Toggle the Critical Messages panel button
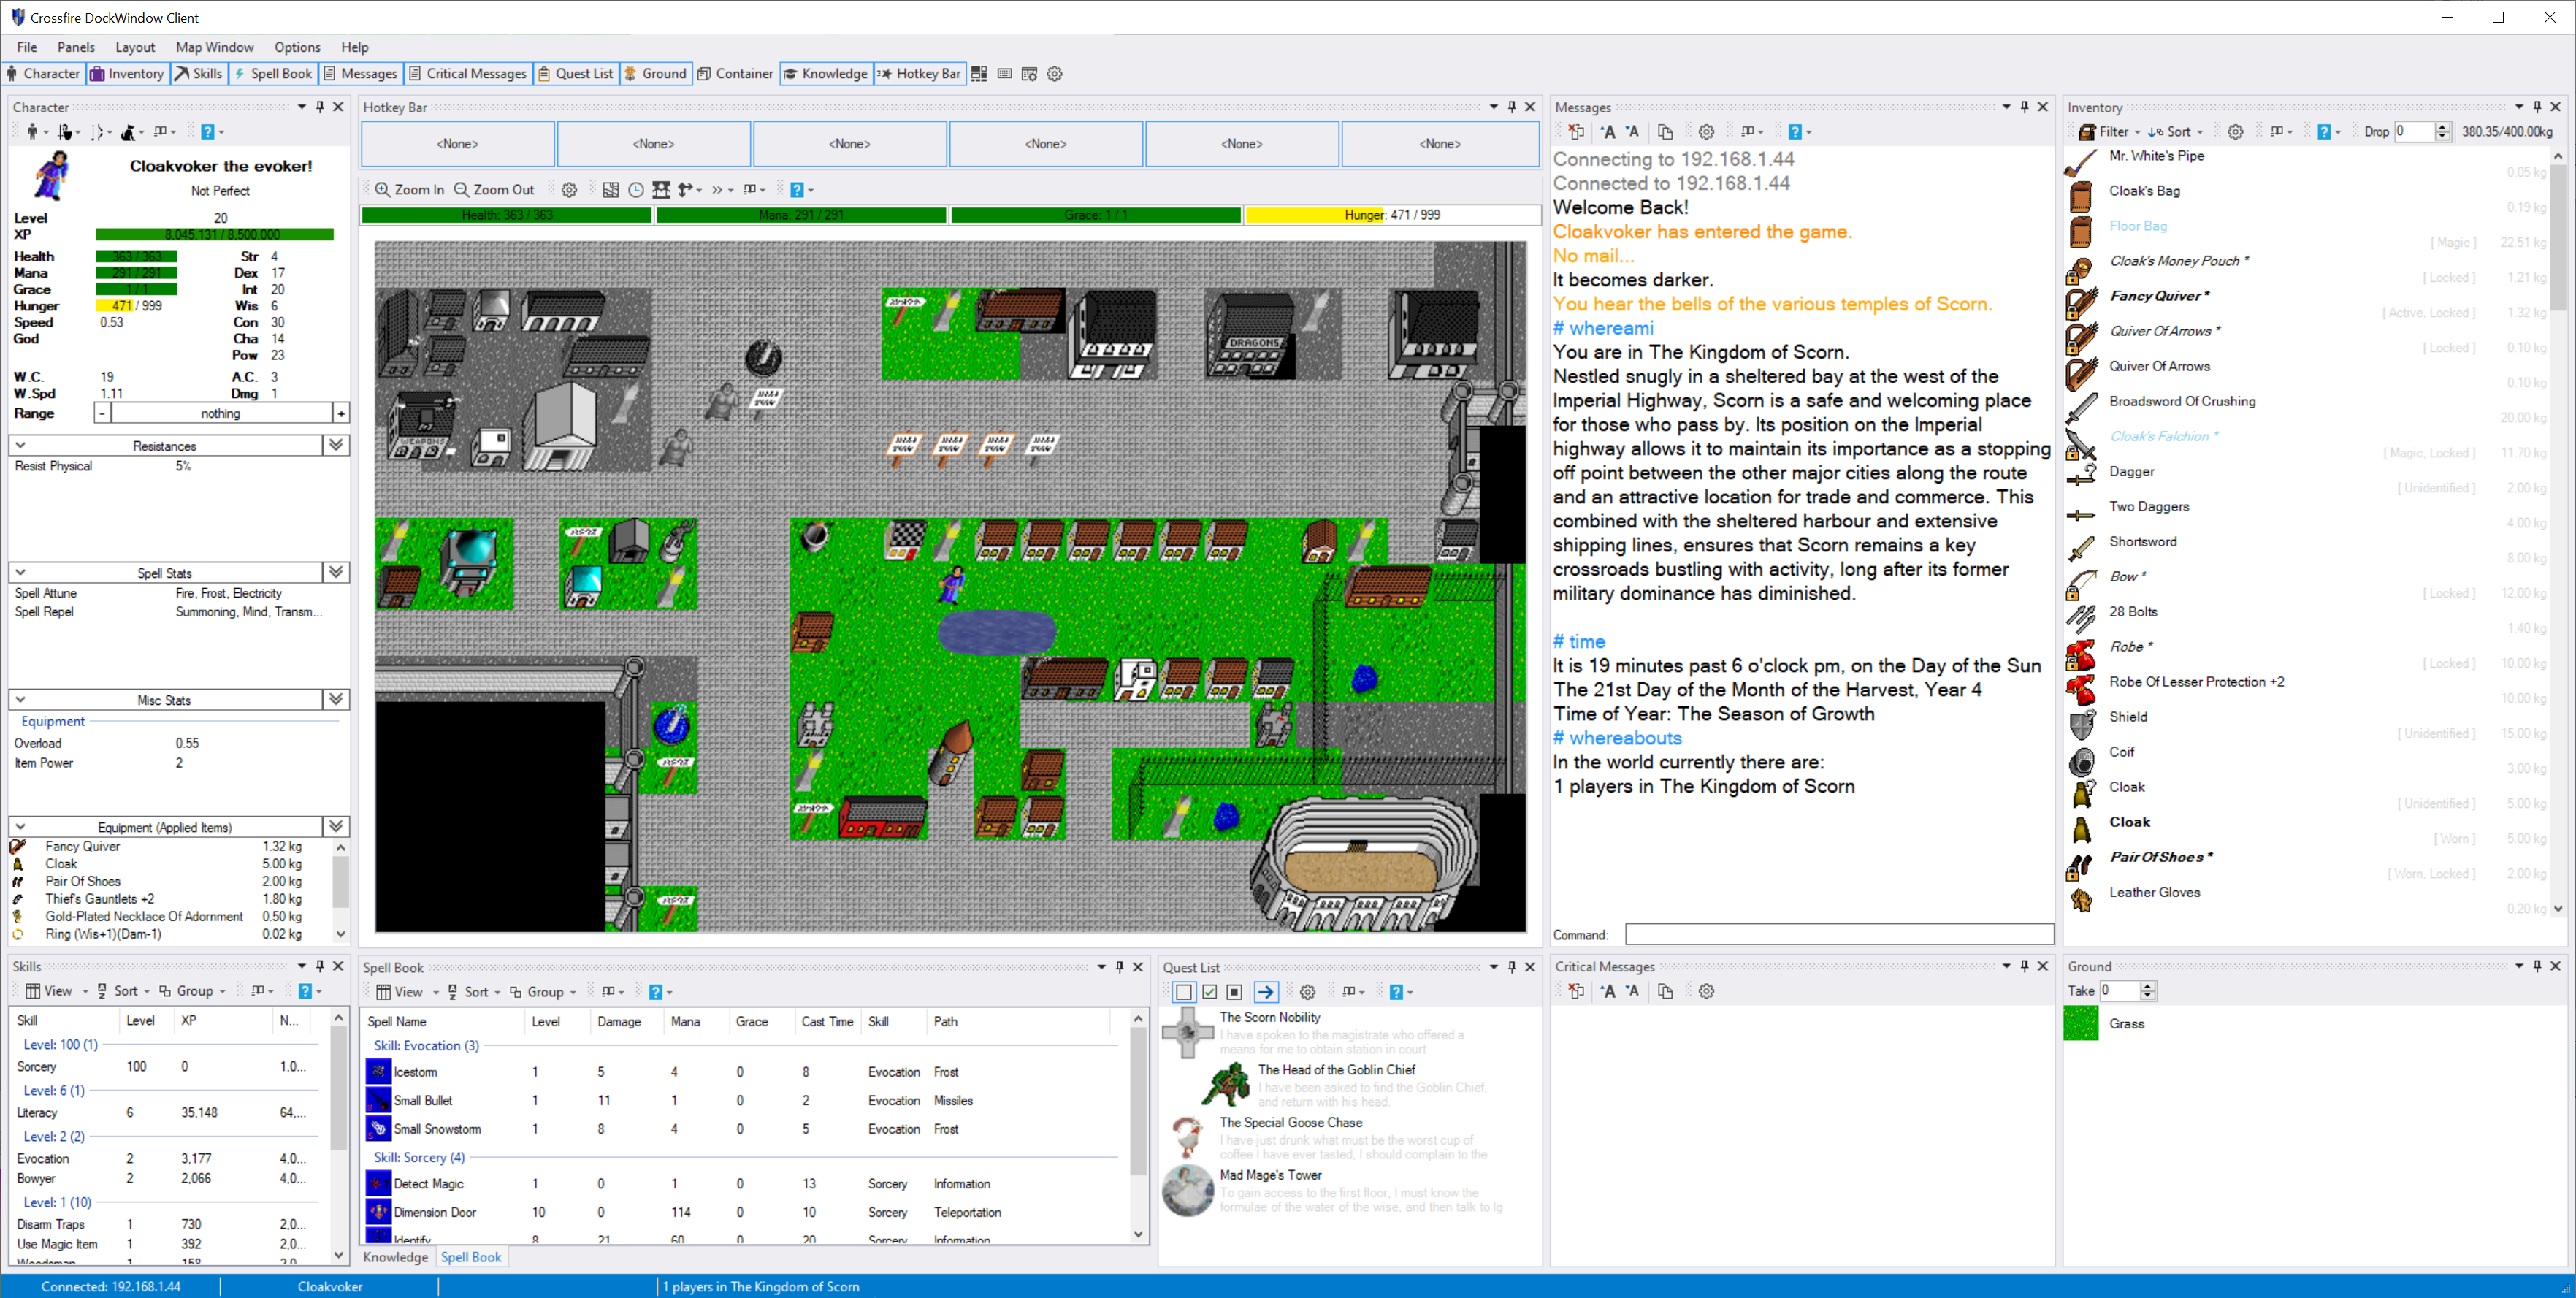The width and height of the screenshot is (2576, 1298). pyautogui.click(x=467, y=73)
